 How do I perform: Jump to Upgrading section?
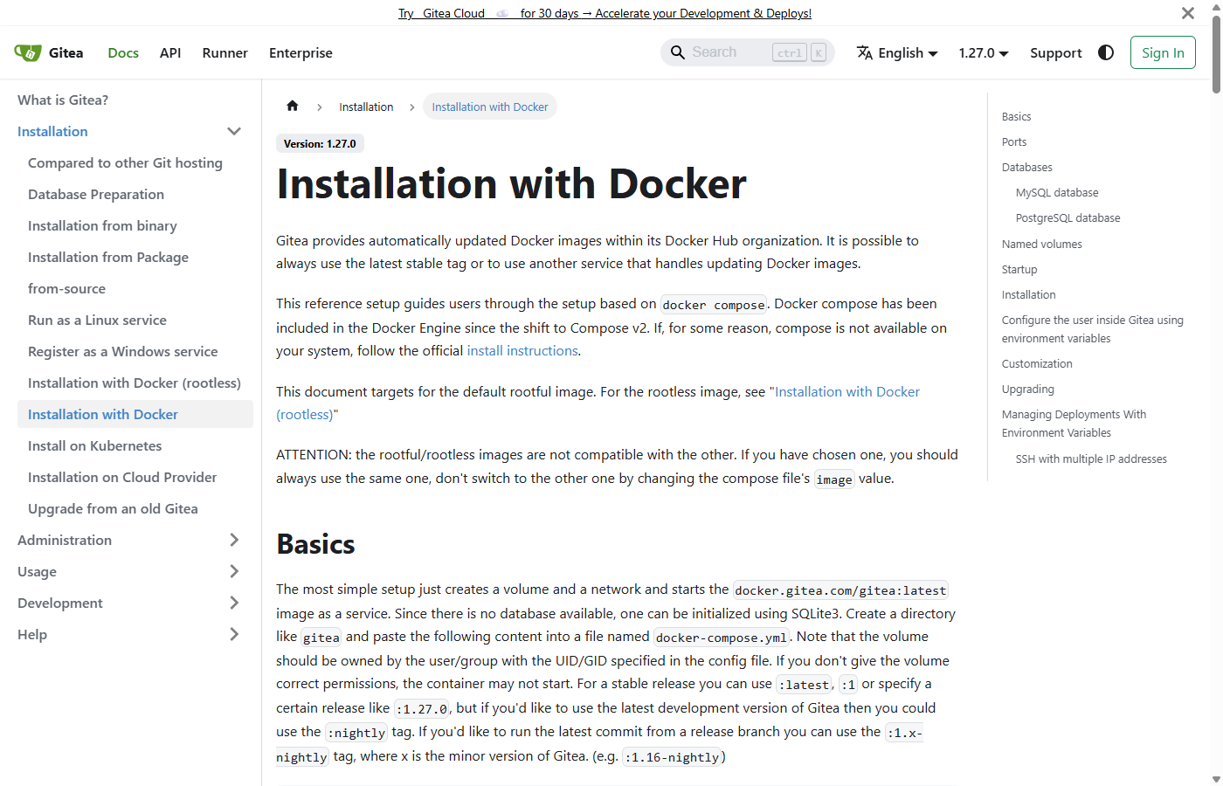click(1028, 389)
